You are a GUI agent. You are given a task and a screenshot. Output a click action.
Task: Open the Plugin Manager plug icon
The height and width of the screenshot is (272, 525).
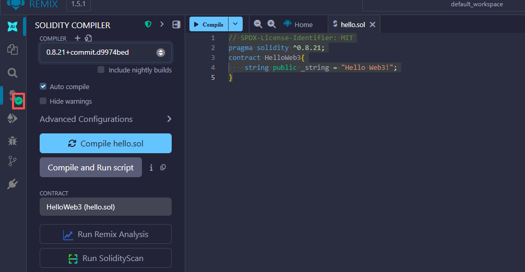point(13,184)
